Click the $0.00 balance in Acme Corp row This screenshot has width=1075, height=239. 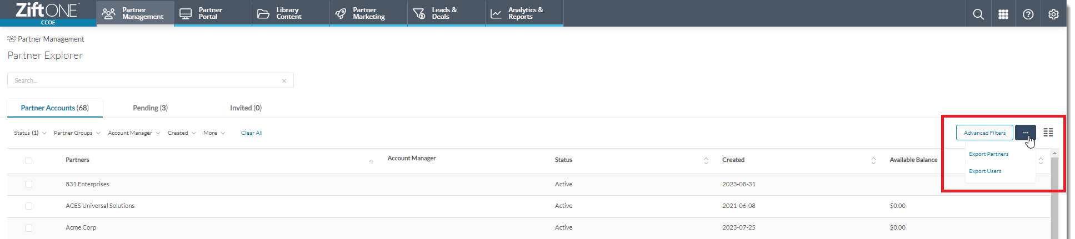(x=897, y=227)
